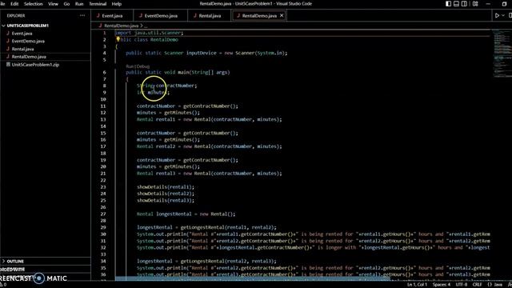Click UTF-8 encoding status item
Viewport: 512px width, 288px height.
click(461, 285)
